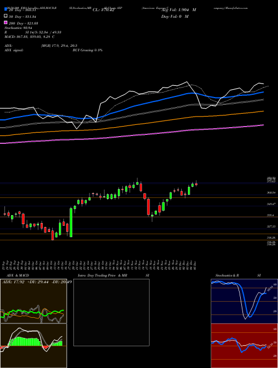Click the 327.33 price axis label

click(271, 226)
